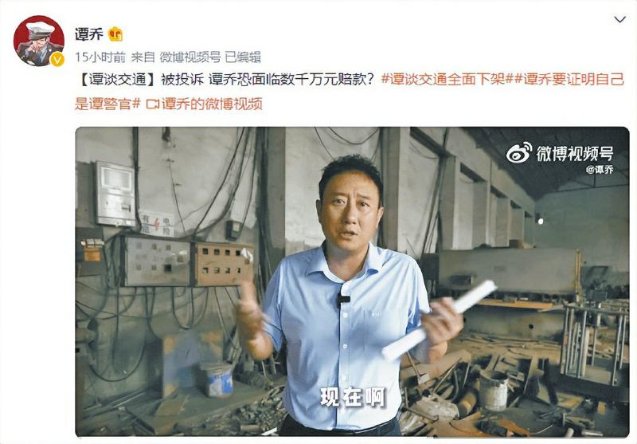The image size is (637, 444).
Task: Click the 来自 source label
Action: (x=143, y=57)
